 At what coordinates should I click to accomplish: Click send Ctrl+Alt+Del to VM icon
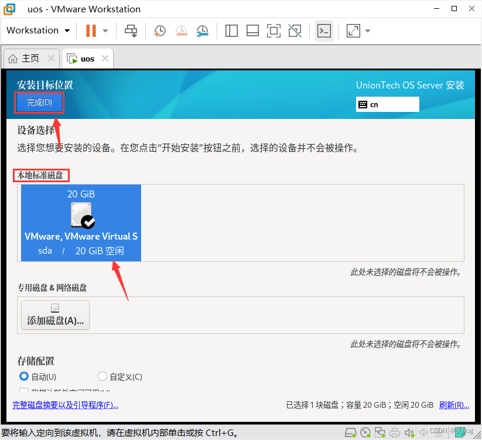point(131,30)
